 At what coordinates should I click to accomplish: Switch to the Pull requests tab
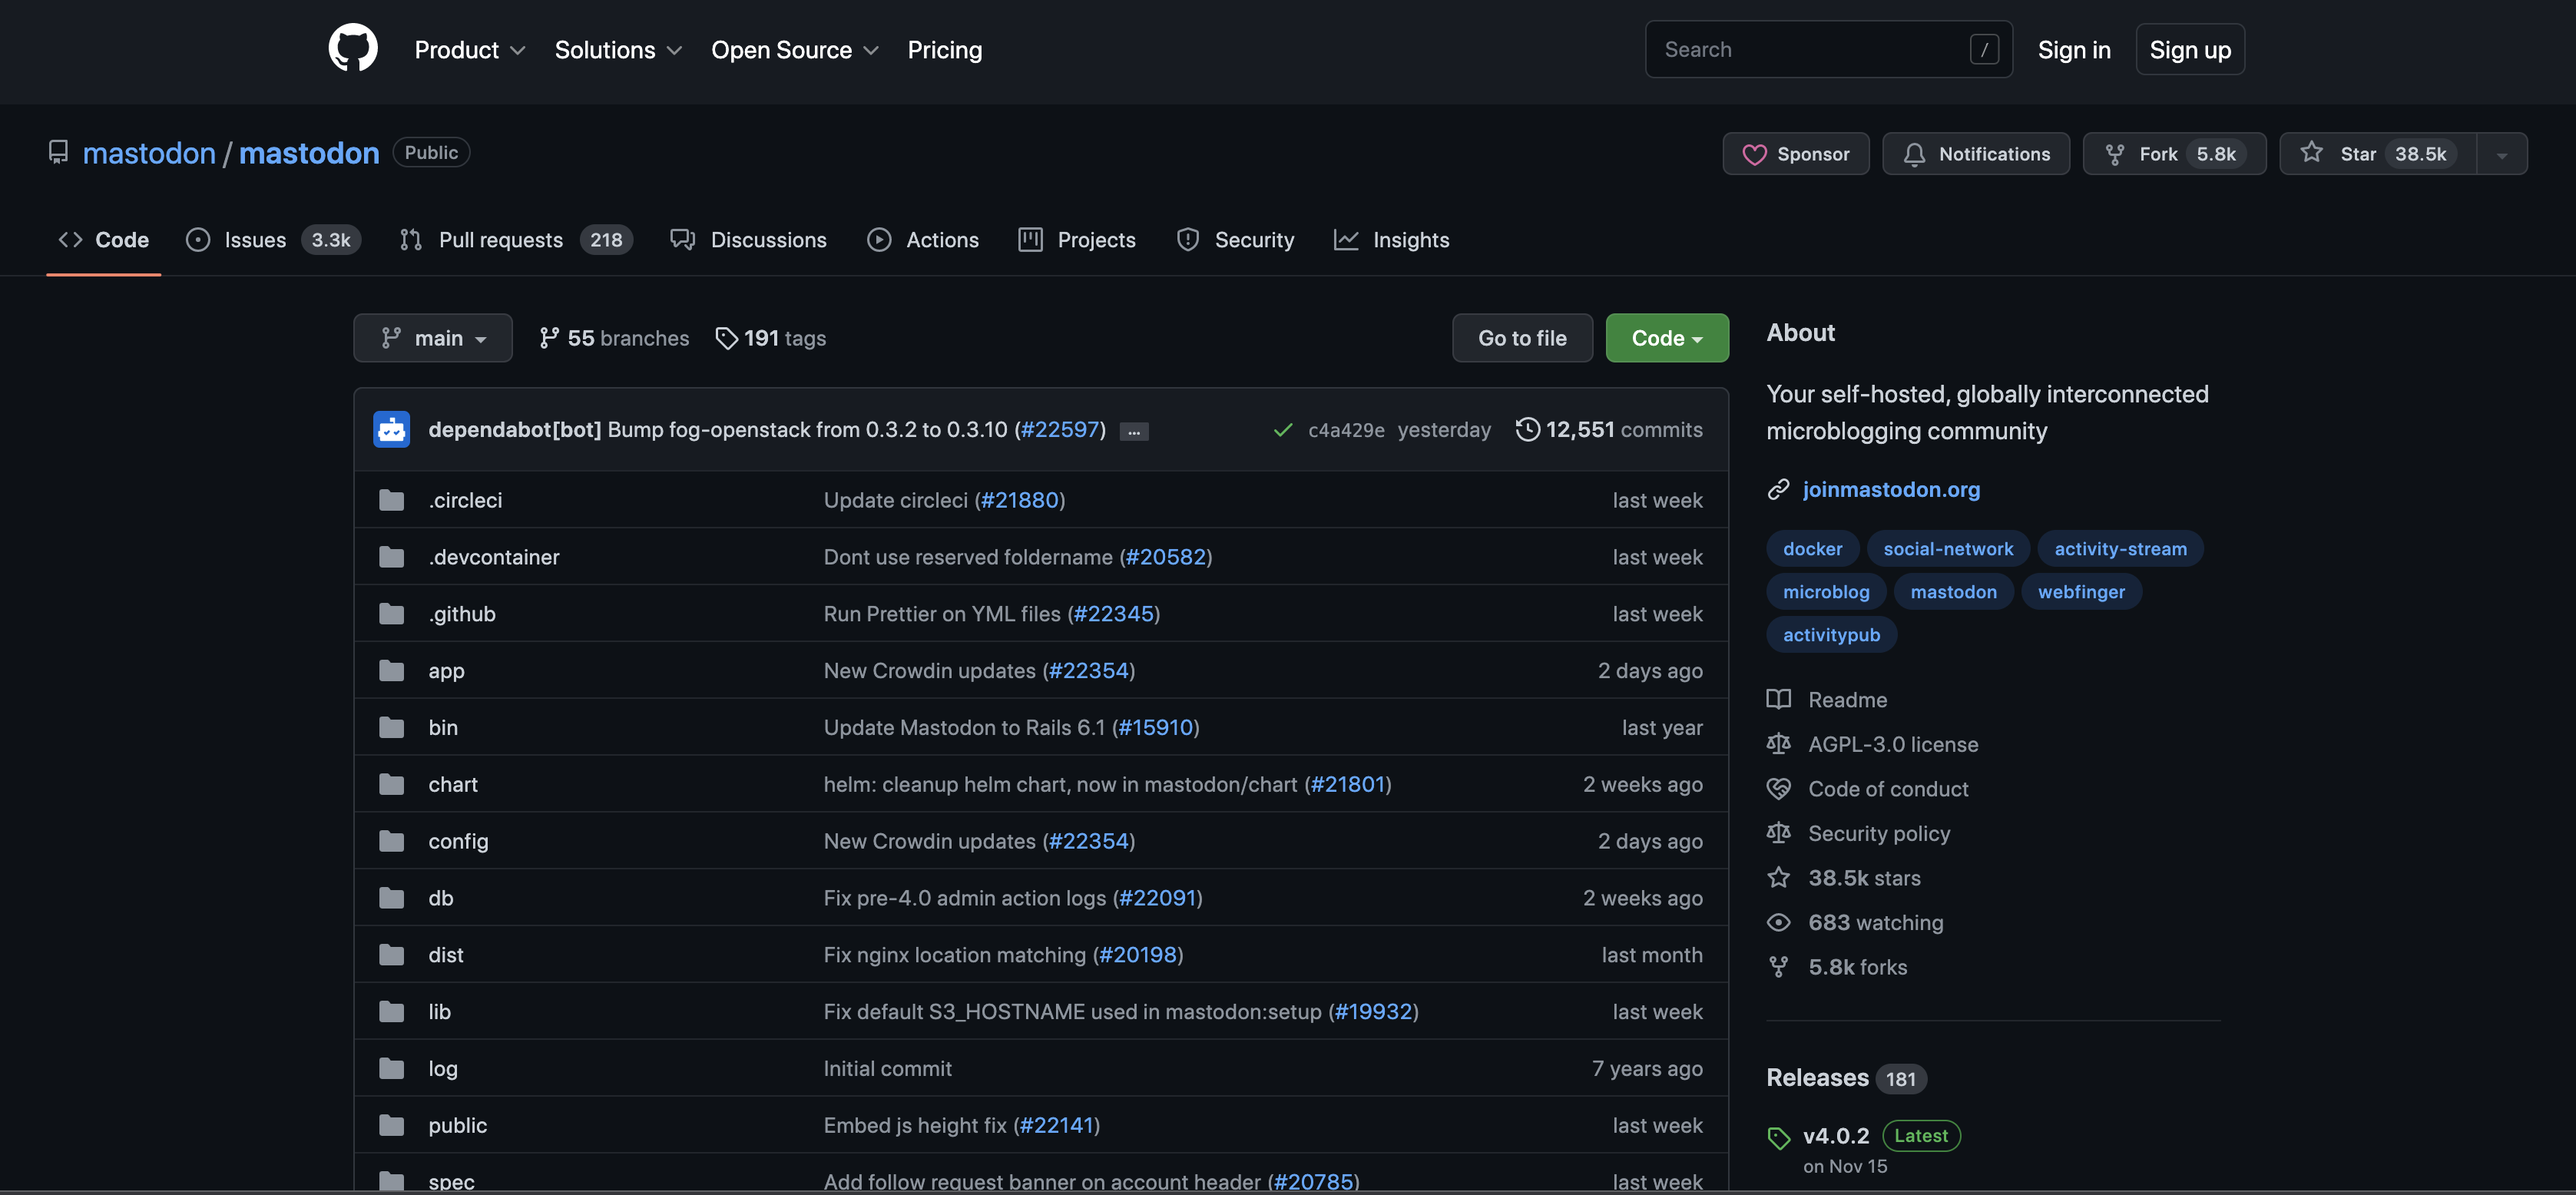pyautogui.click(x=500, y=240)
